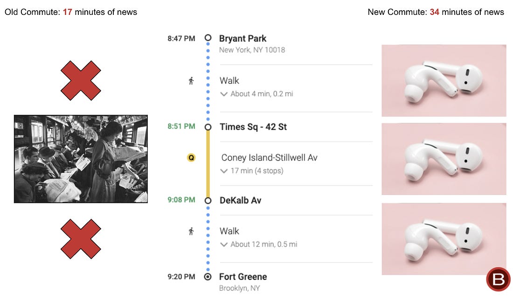Click the walking person icon near Bryant Park
Screen dimensions: 513x296
pyautogui.click(x=191, y=81)
